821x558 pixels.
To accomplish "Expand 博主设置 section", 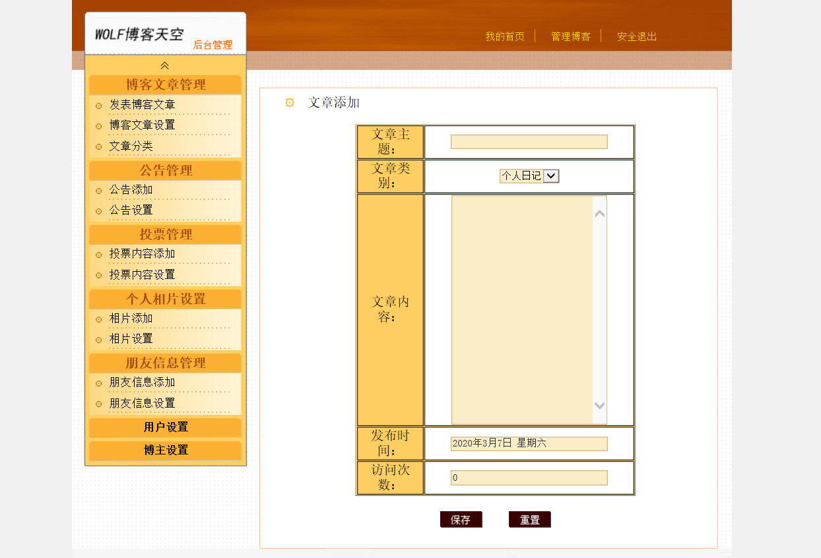I will 165,450.
